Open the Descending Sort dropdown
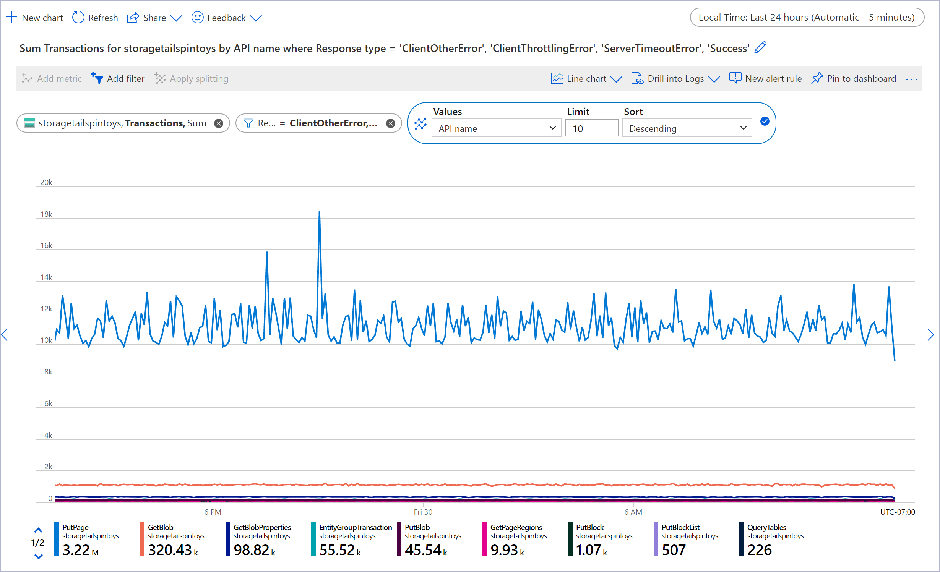This screenshot has height=572, width=940. [687, 128]
